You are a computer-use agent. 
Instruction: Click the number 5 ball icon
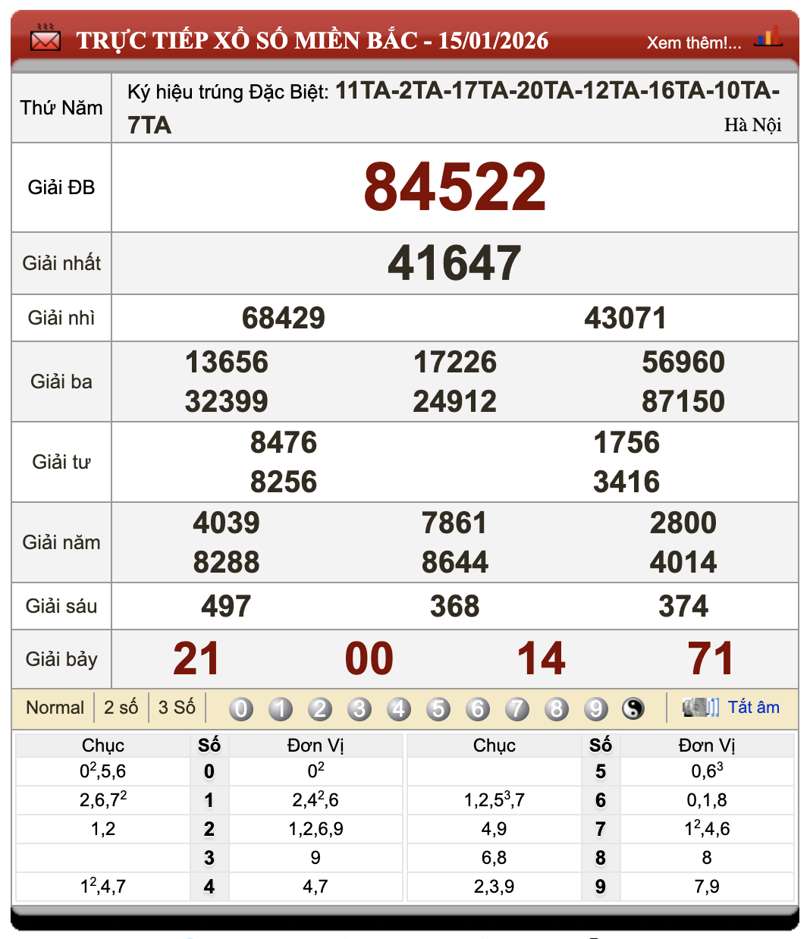click(438, 708)
